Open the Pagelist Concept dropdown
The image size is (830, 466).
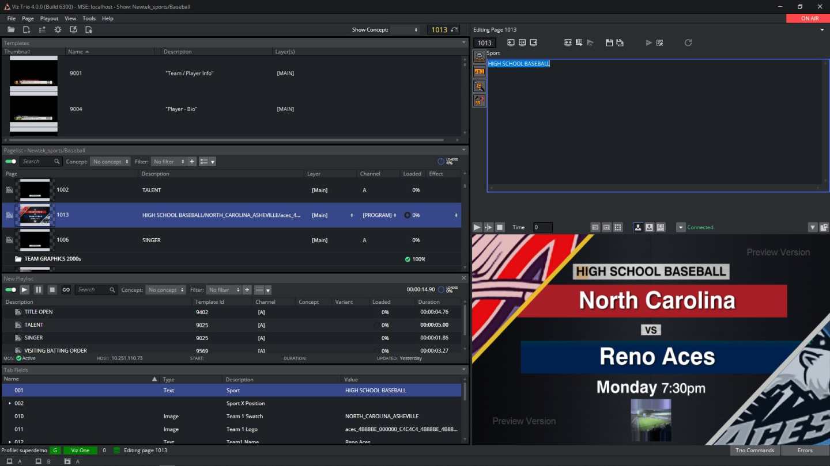[x=110, y=162]
